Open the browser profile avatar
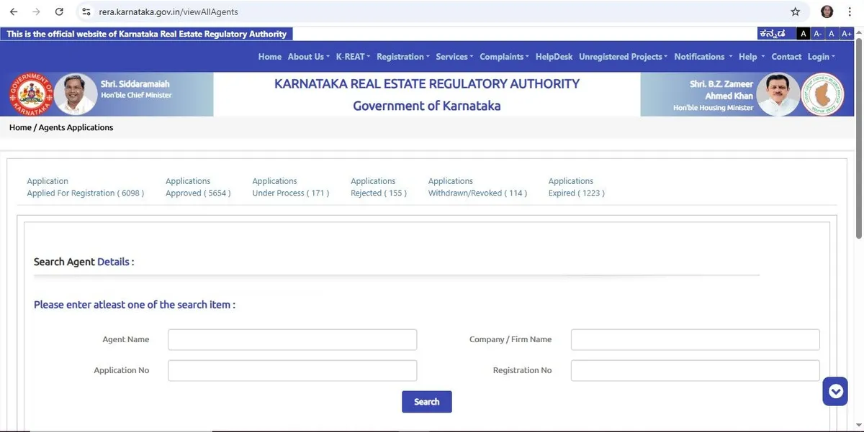Screen dimensions: 864x432 [827, 12]
